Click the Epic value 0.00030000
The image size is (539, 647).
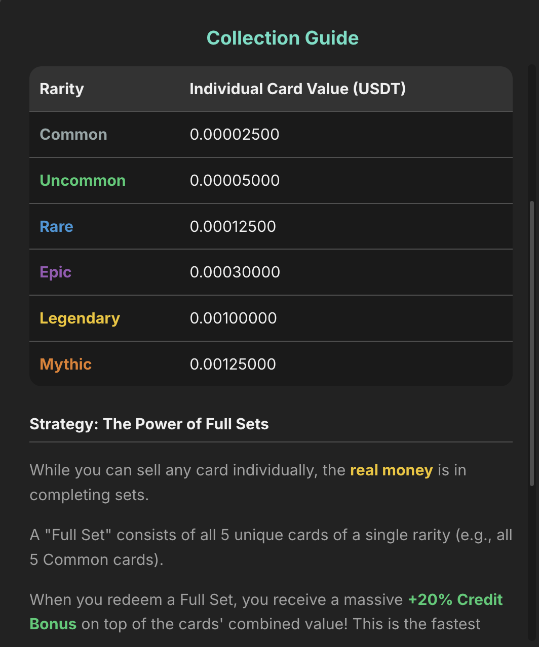(x=235, y=272)
